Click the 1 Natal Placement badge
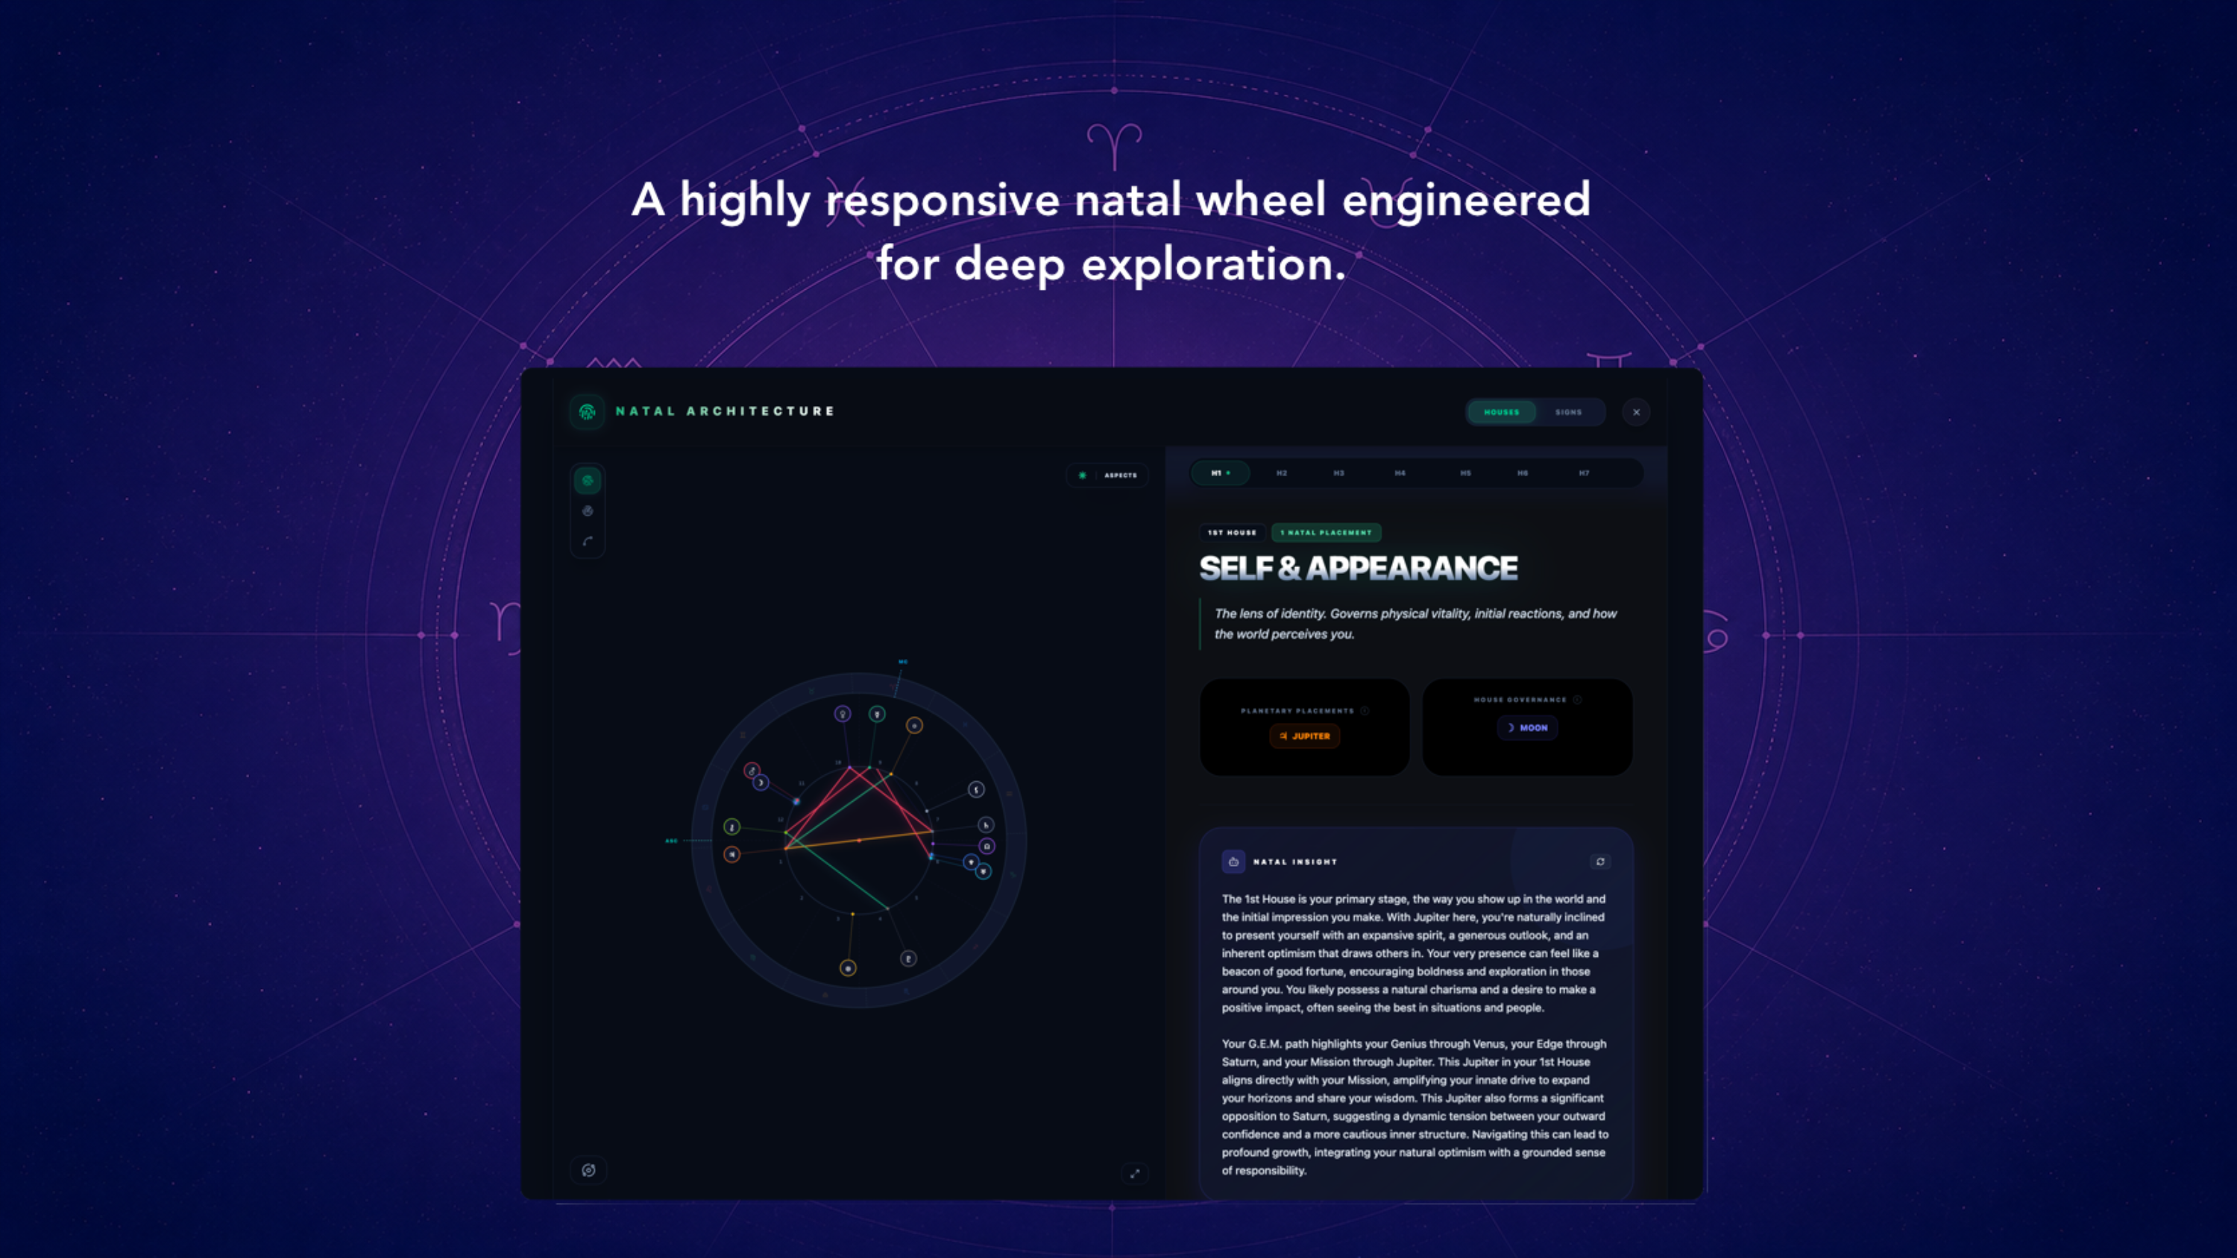This screenshot has height=1258, width=2237. coord(1326,532)
